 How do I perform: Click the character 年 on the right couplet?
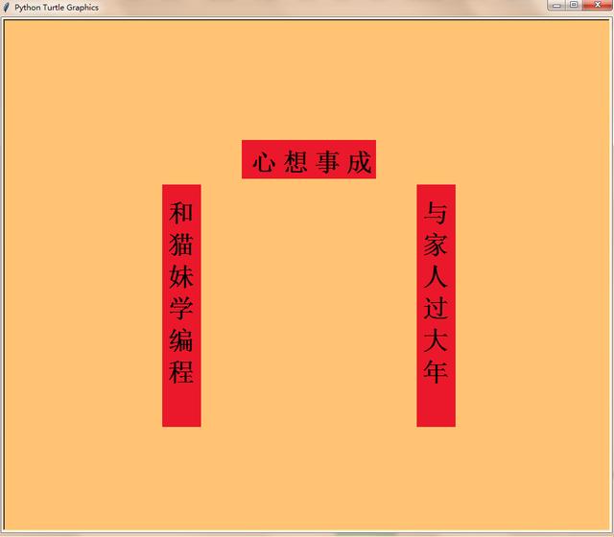coord(436,371)
